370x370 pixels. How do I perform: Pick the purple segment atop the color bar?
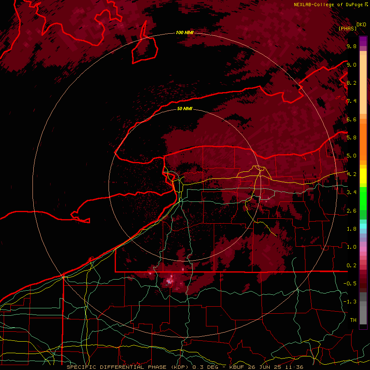(x=363, y=41)
